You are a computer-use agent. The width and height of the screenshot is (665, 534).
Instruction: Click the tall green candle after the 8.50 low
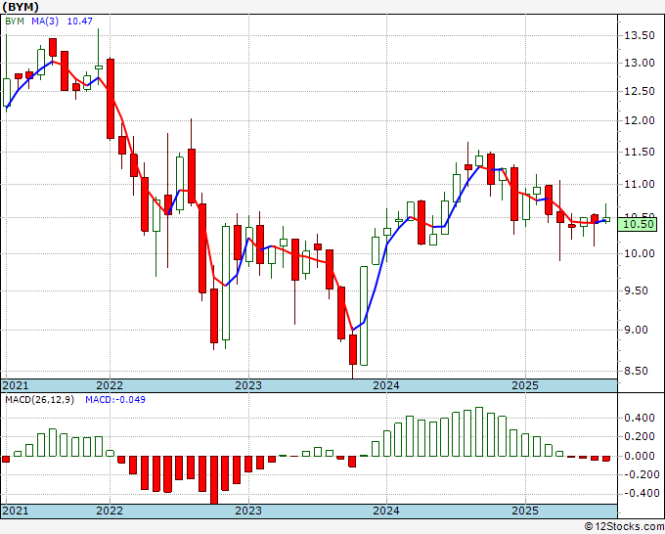click(364, 316)
